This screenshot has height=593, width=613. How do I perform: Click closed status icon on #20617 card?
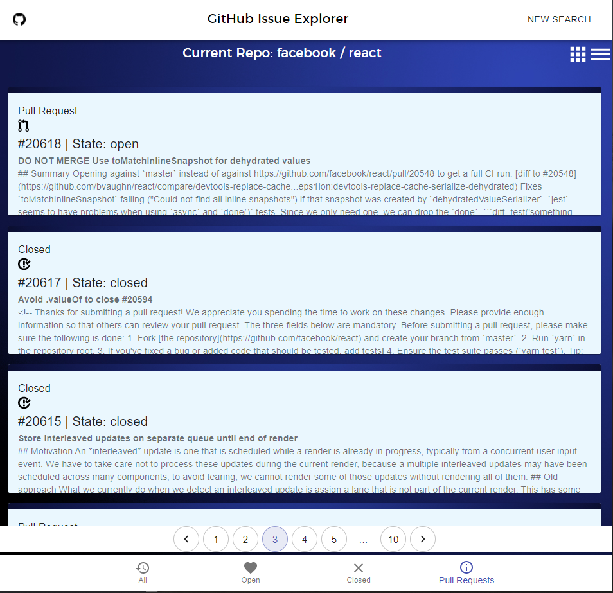pyautogui.click(x=24, y=264)
